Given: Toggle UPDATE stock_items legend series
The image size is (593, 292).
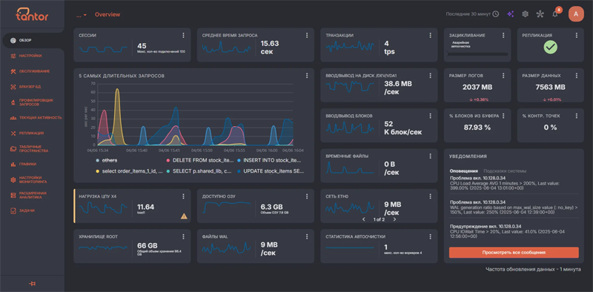Looking at the screenshot, I should click(271, 171).
